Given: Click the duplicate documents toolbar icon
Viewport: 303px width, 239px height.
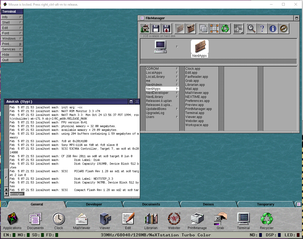Looking at the screenshot, I should click(x=204, y=28).
